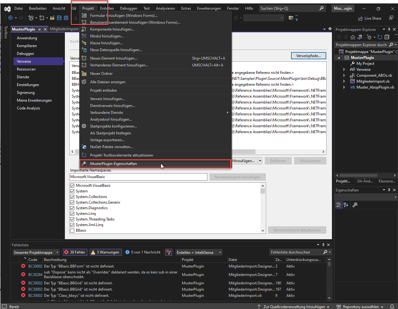Image resolution: width=398 pixels, height=309 pixels.
Task: Pin the Projektmappen-Explorer panel
Action: point(389,29)
